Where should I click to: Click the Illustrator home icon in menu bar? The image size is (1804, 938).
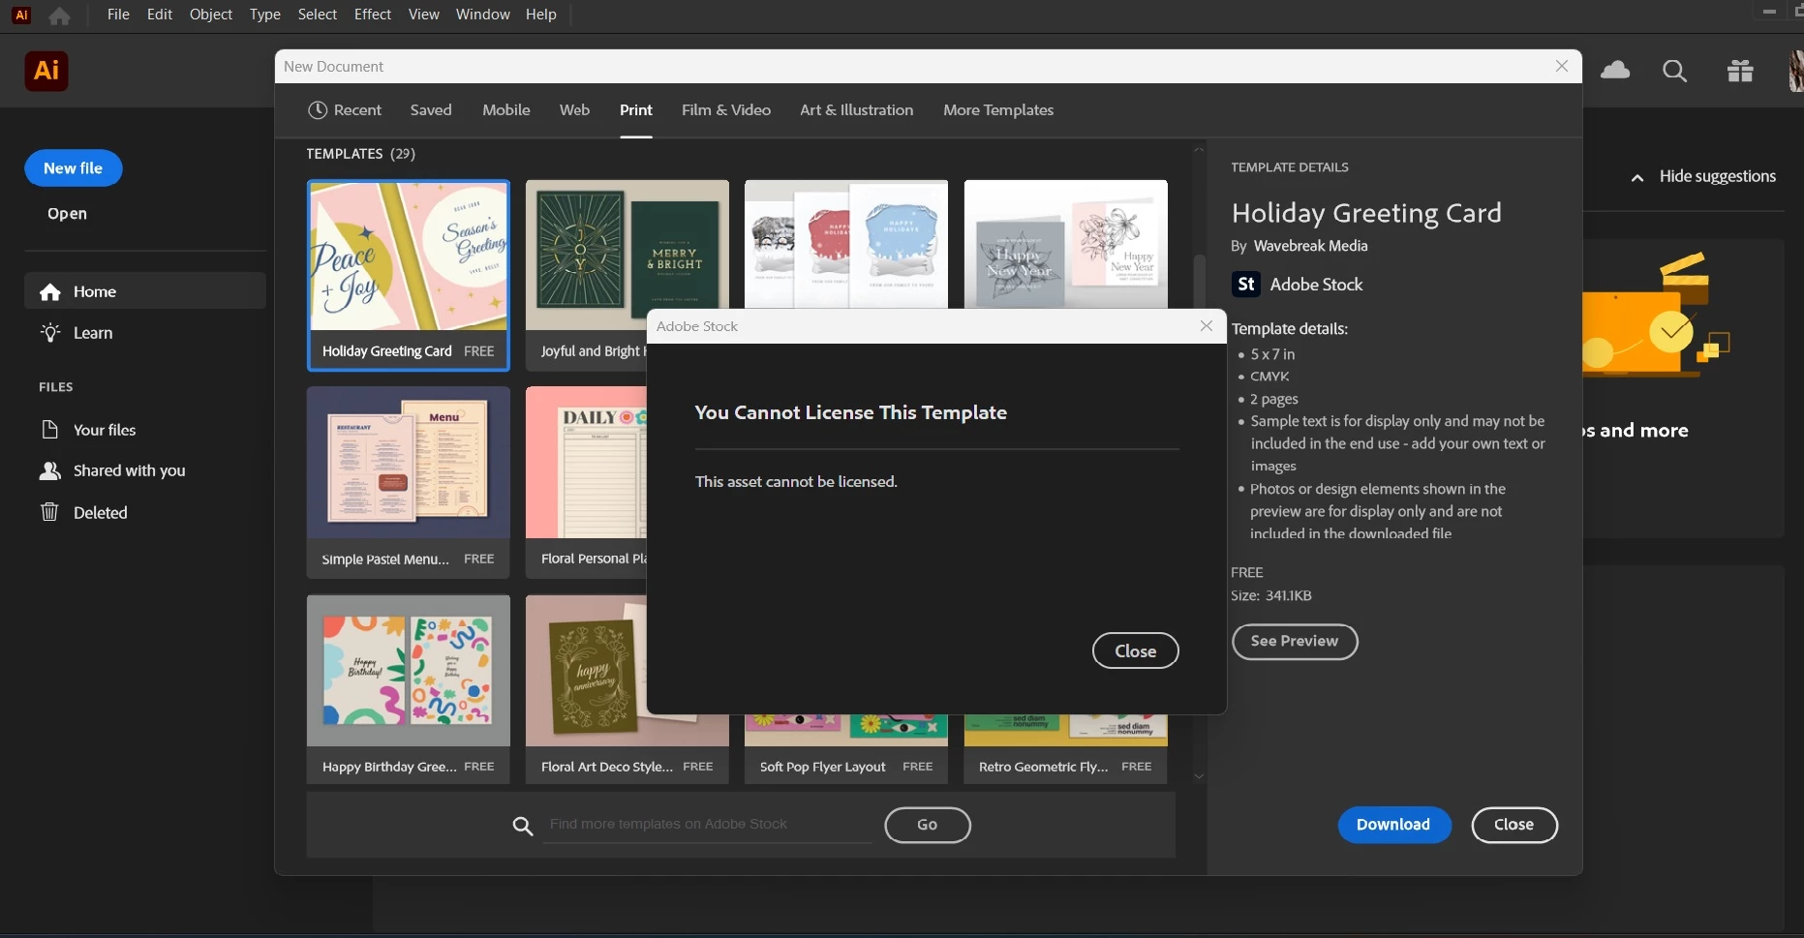59,15
